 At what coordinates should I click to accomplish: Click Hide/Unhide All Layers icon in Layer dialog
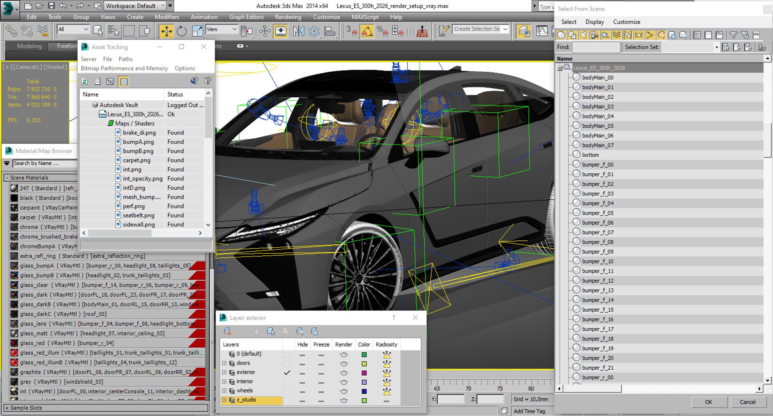click(x=300, y=331)
